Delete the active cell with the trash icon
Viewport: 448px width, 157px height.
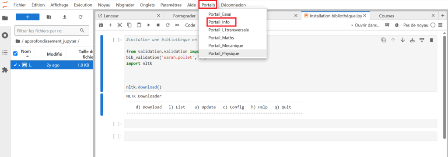[431, 40]
